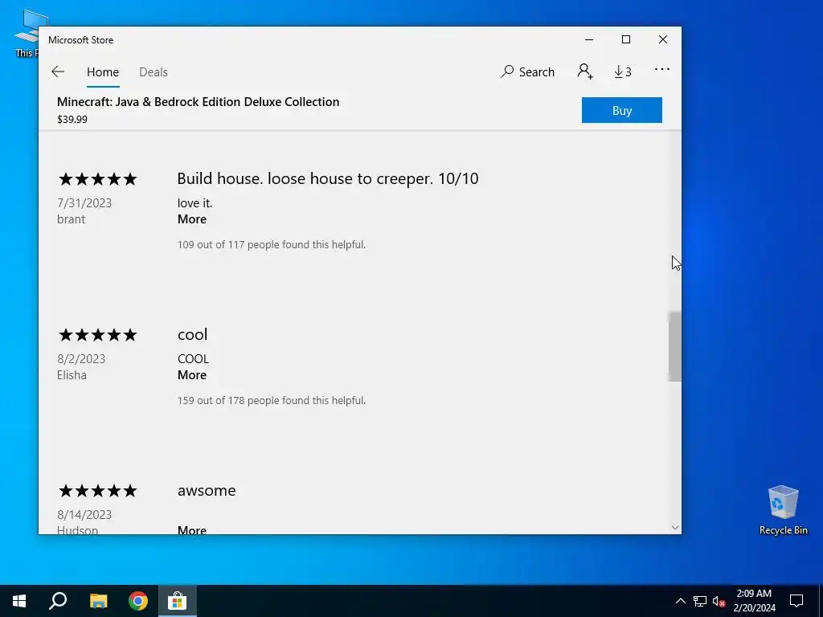This screenshot has width=823, height=617.
Task: Click the vertical scrollbar thumb
Action: 674,346
